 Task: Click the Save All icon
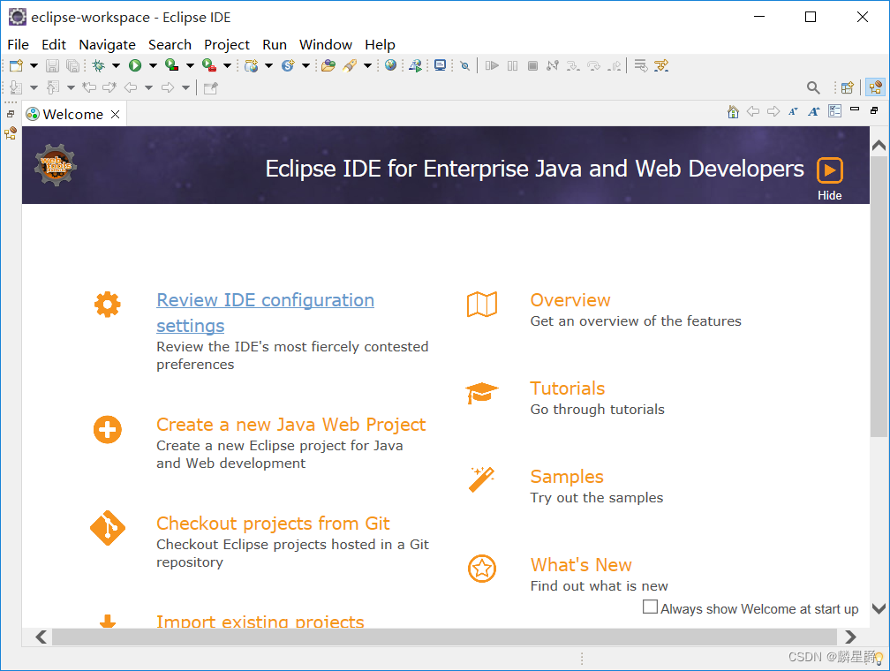(72, 66)
